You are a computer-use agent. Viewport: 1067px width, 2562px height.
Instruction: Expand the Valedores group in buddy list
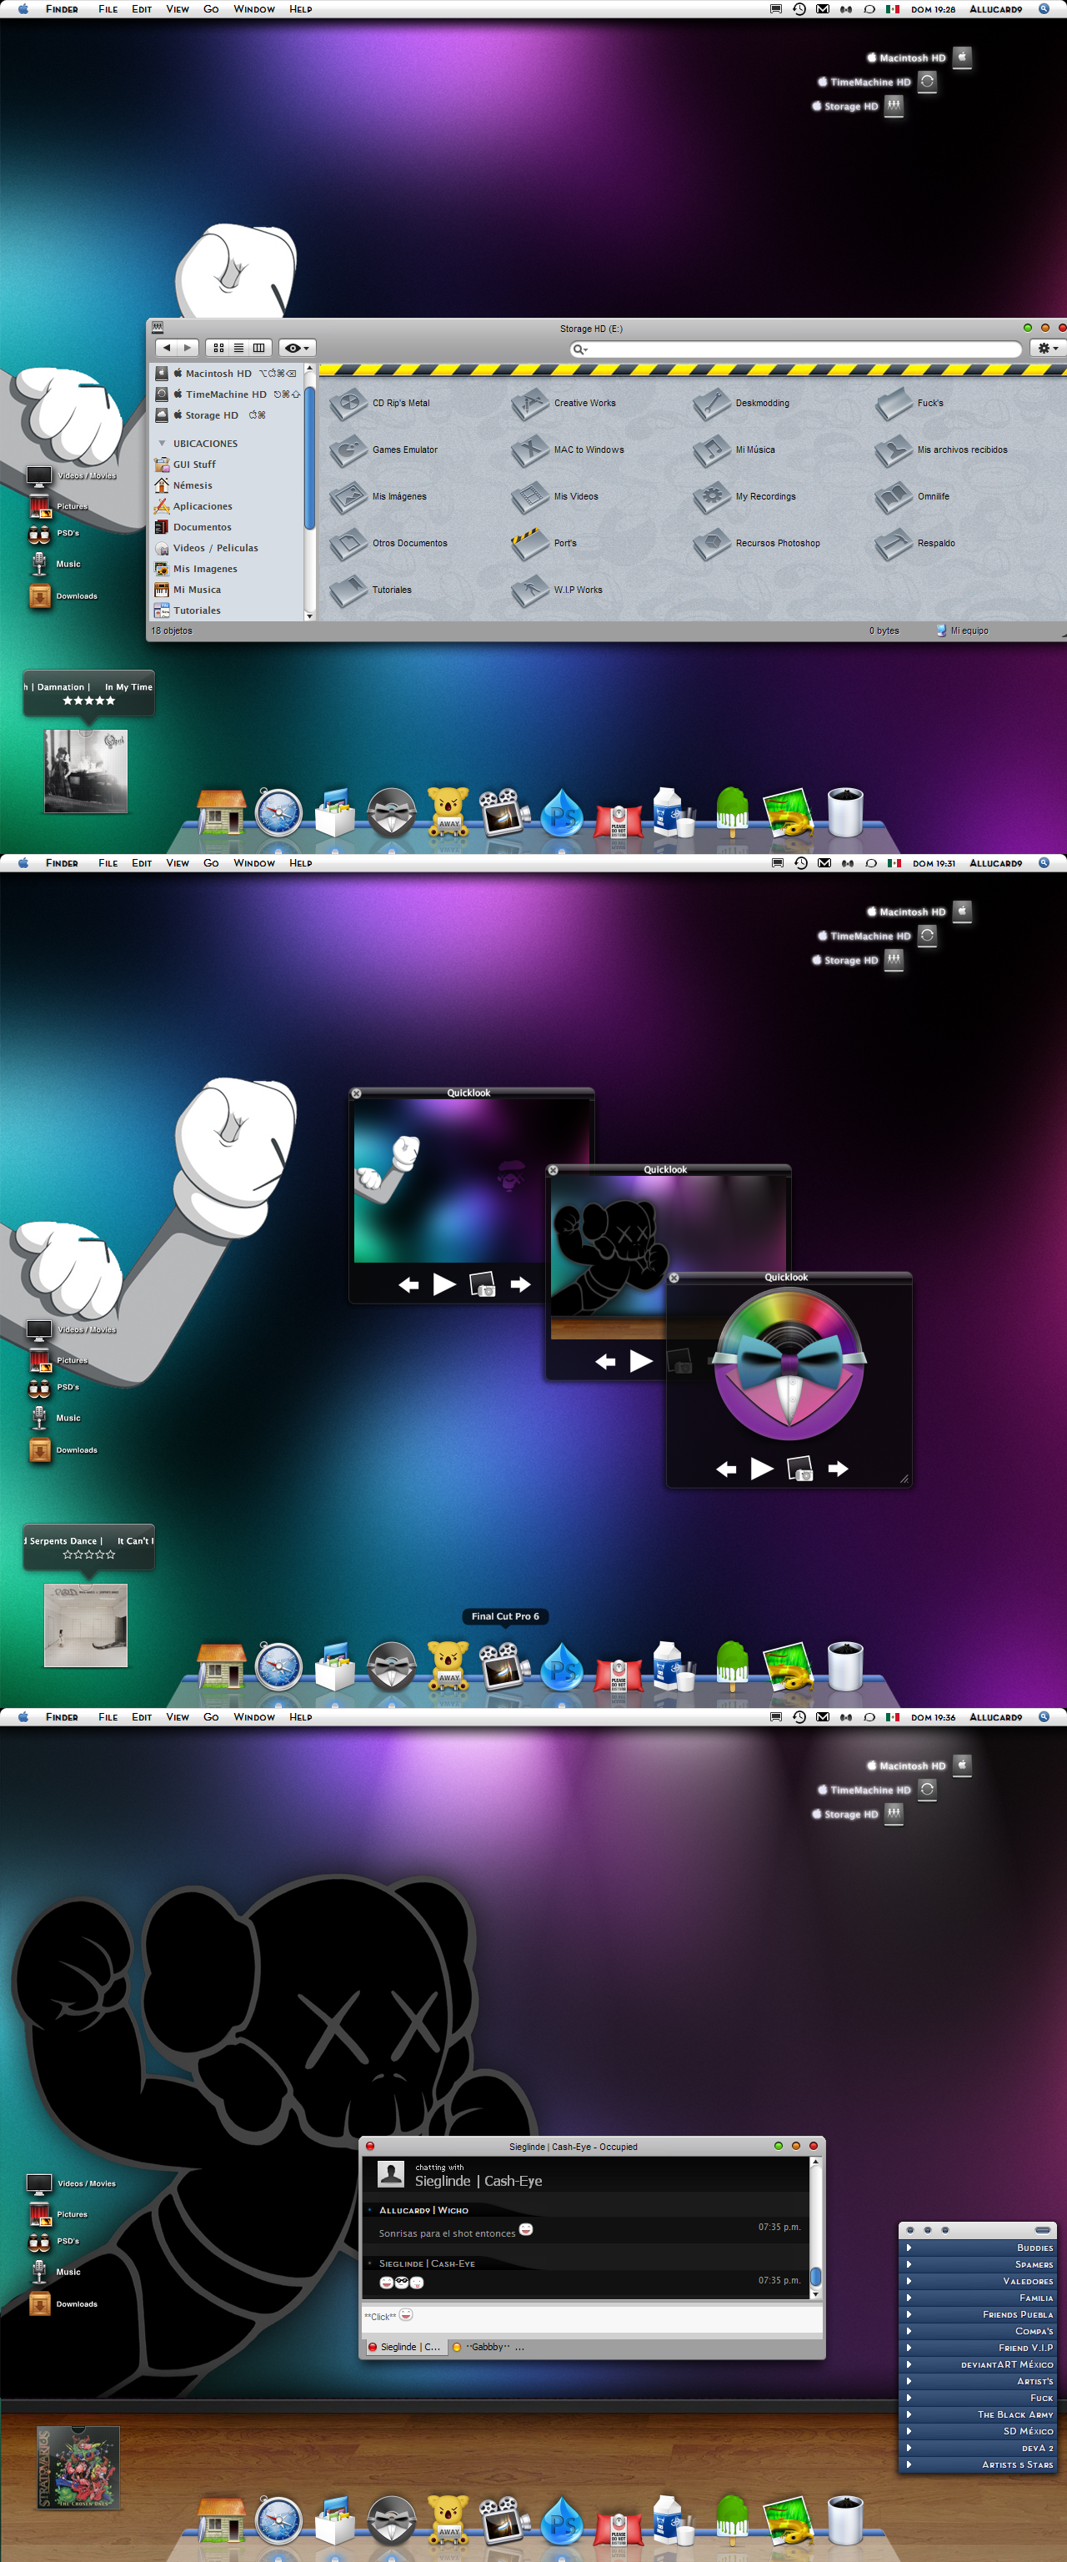click(x=908, y=2281)
